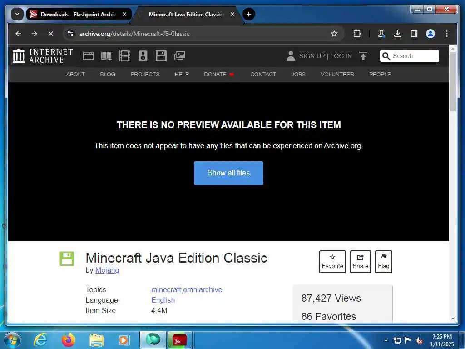Open the BLOG menu item

point(108,75)
